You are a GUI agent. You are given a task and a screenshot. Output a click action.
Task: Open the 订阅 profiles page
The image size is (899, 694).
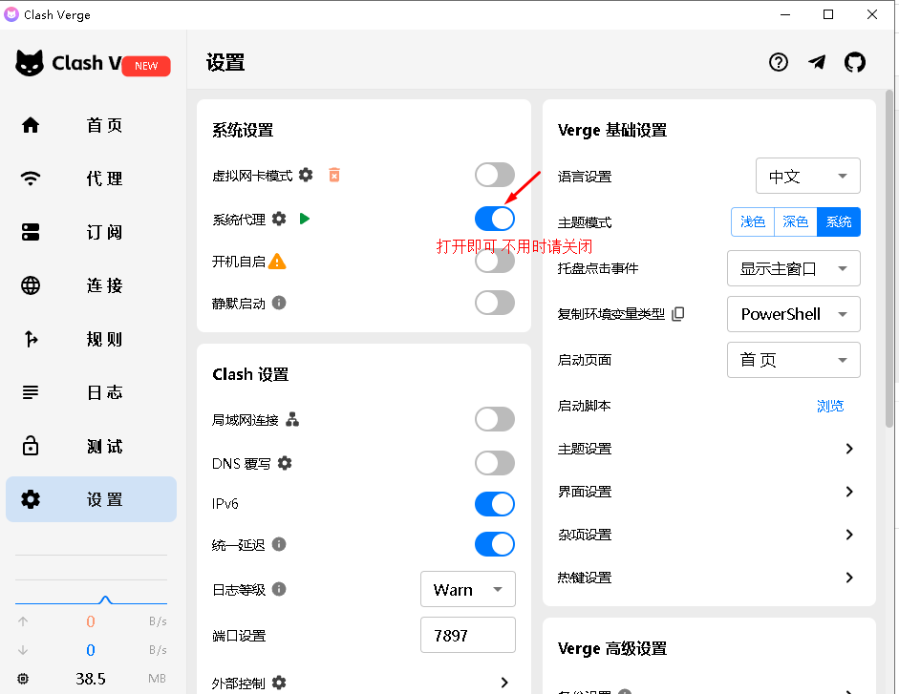91,232
